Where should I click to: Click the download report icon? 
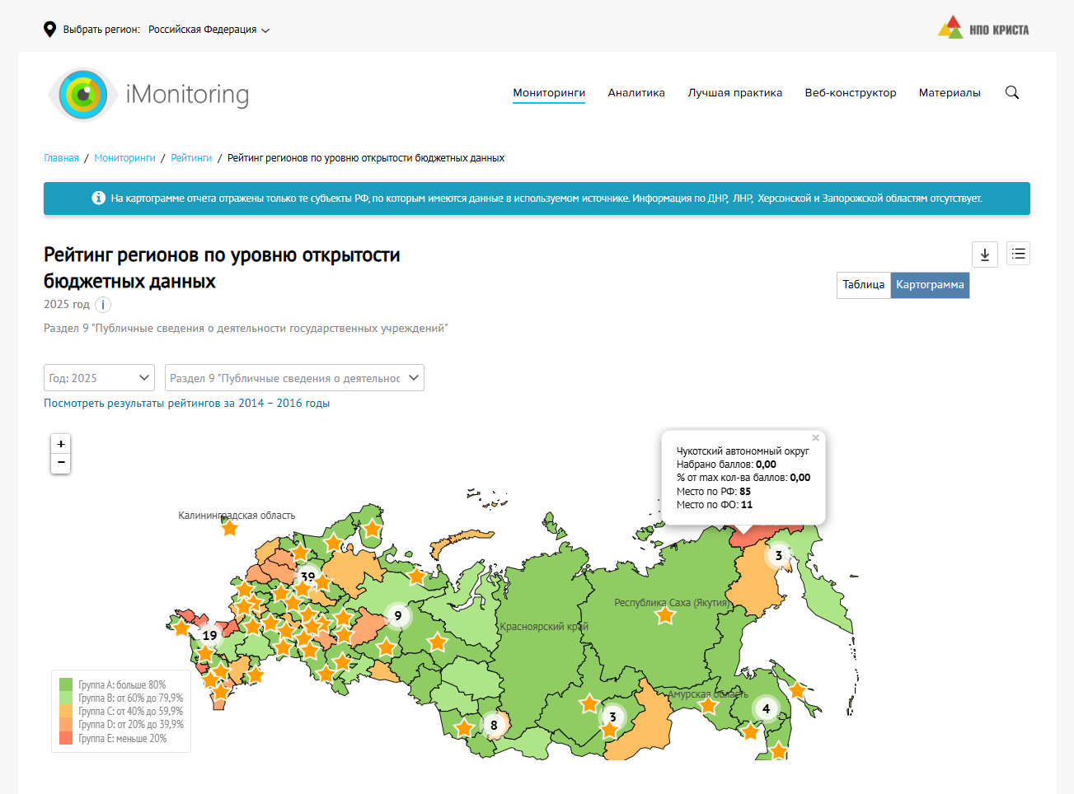tap(984, 255)
